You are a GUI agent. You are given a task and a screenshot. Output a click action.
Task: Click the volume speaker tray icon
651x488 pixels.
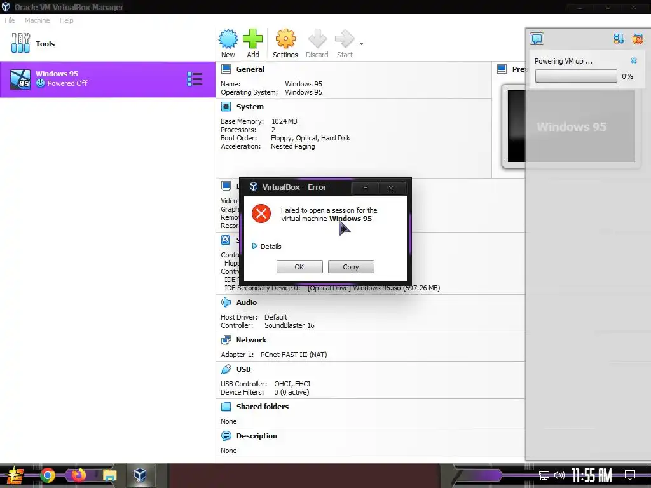pyautogui.click(x=559, y=475)
